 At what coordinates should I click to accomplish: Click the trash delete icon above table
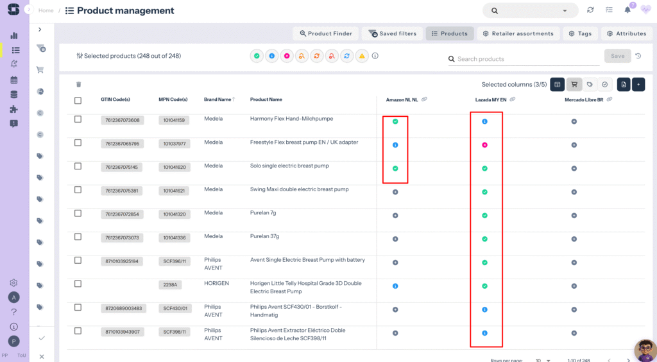(79, 84)
